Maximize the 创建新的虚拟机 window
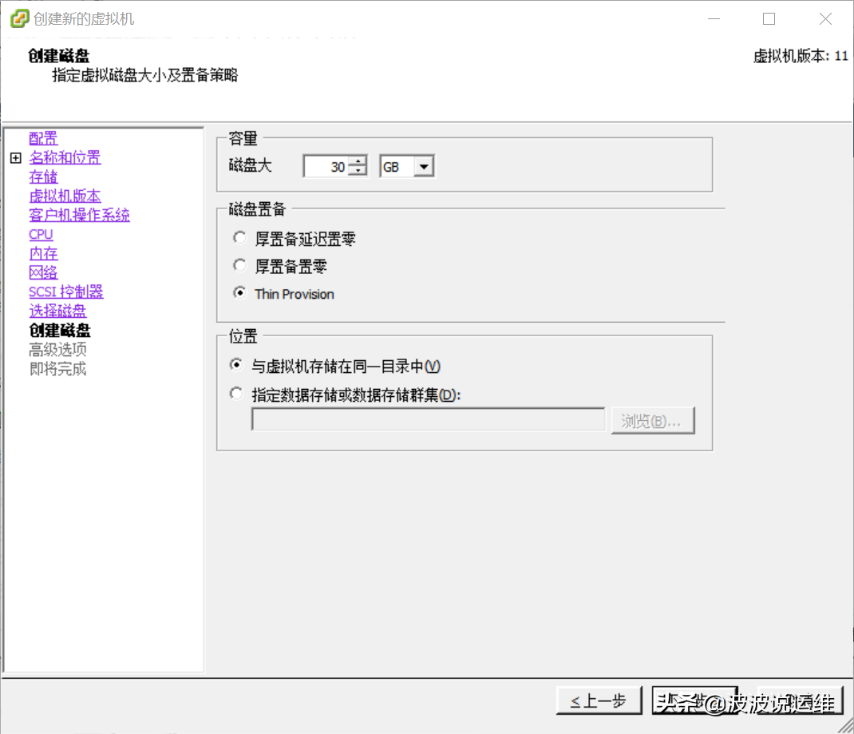 point(769,19)
